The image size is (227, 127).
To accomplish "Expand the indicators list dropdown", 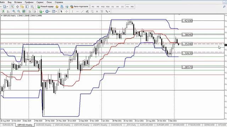I will click(x=43, y=11).
